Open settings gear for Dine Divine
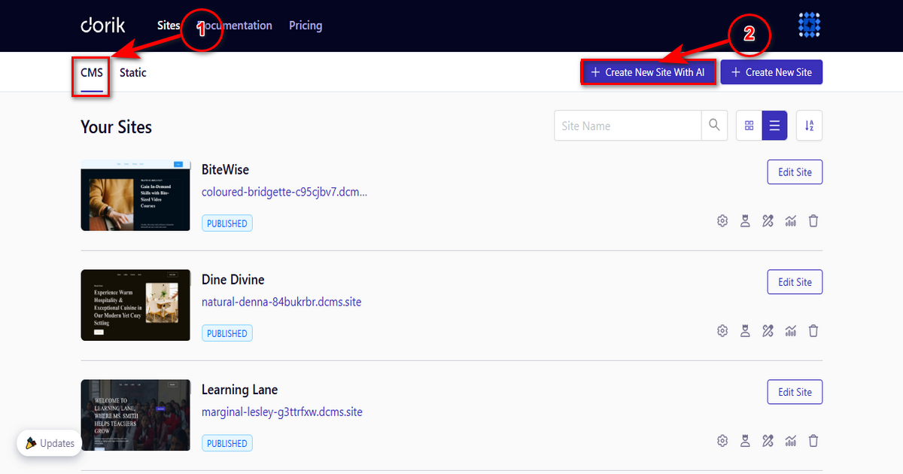This screenshot has height=474, width=903. [722, 331]
